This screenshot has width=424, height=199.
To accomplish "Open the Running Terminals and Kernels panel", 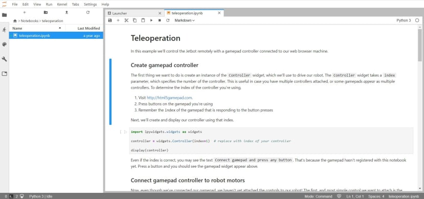I will click(x=4, y=30).
